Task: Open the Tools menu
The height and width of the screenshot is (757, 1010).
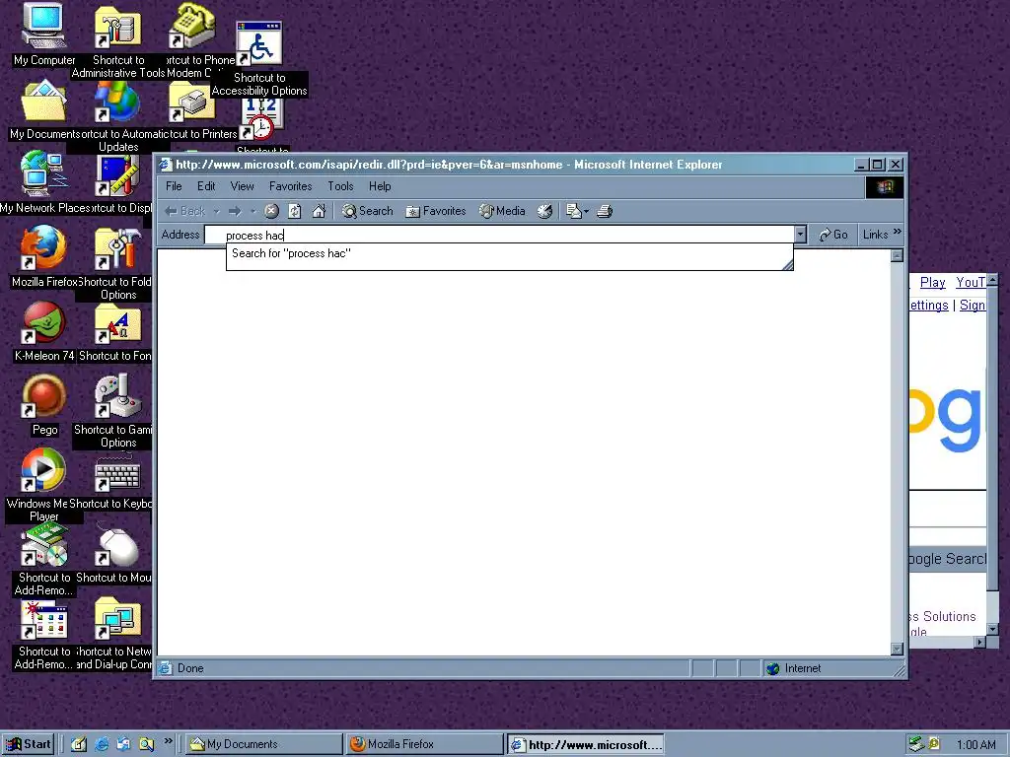Action: coord(340,186)
